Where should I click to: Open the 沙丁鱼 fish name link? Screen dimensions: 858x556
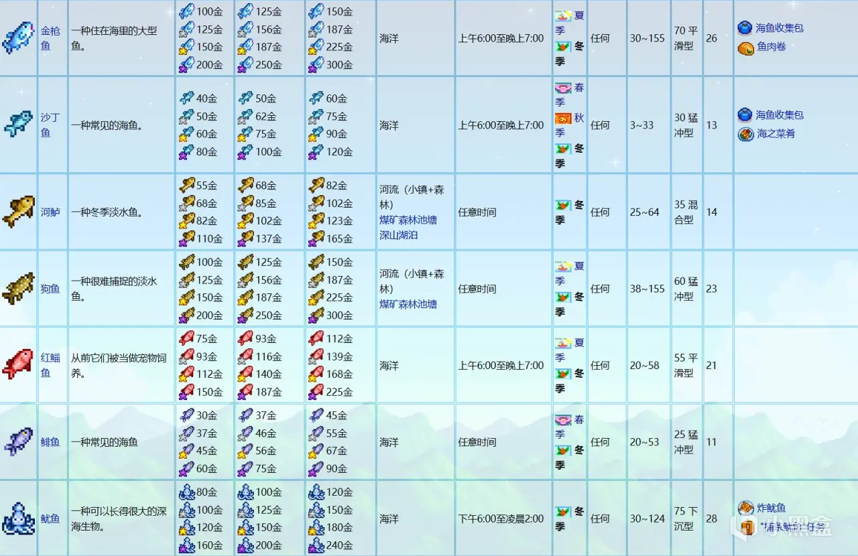[x=50, y=125]
